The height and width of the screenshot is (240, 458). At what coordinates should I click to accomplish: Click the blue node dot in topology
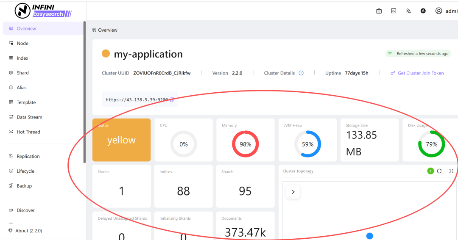[x=369, y=236]
